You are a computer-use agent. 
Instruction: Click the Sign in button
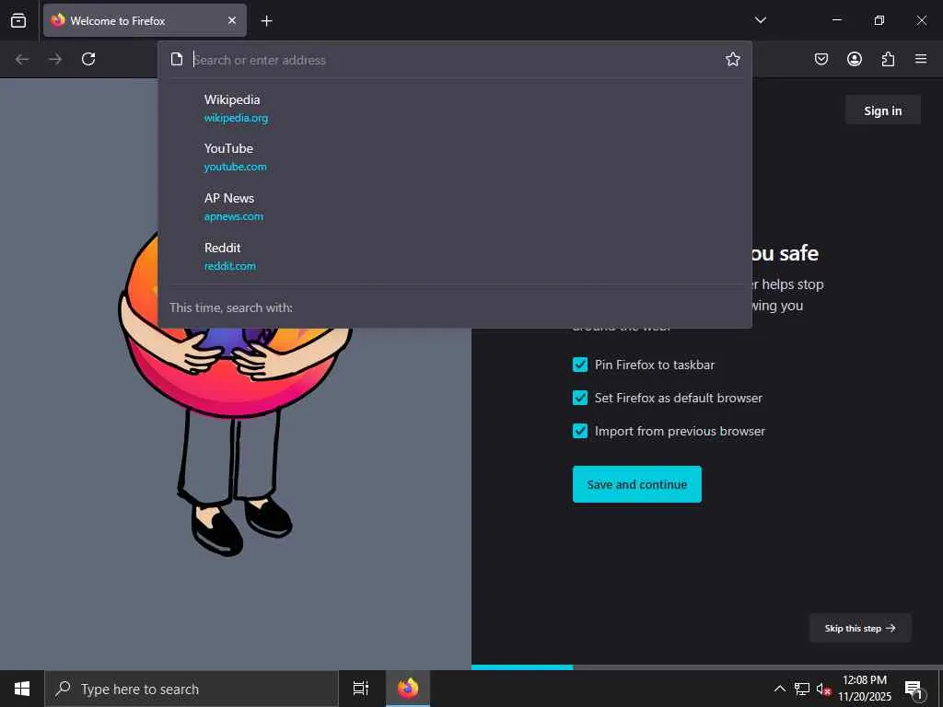(883, 110)
